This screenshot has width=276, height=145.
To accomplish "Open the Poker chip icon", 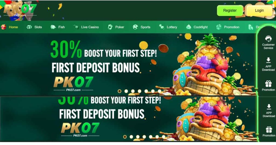I will pos(110,27).
